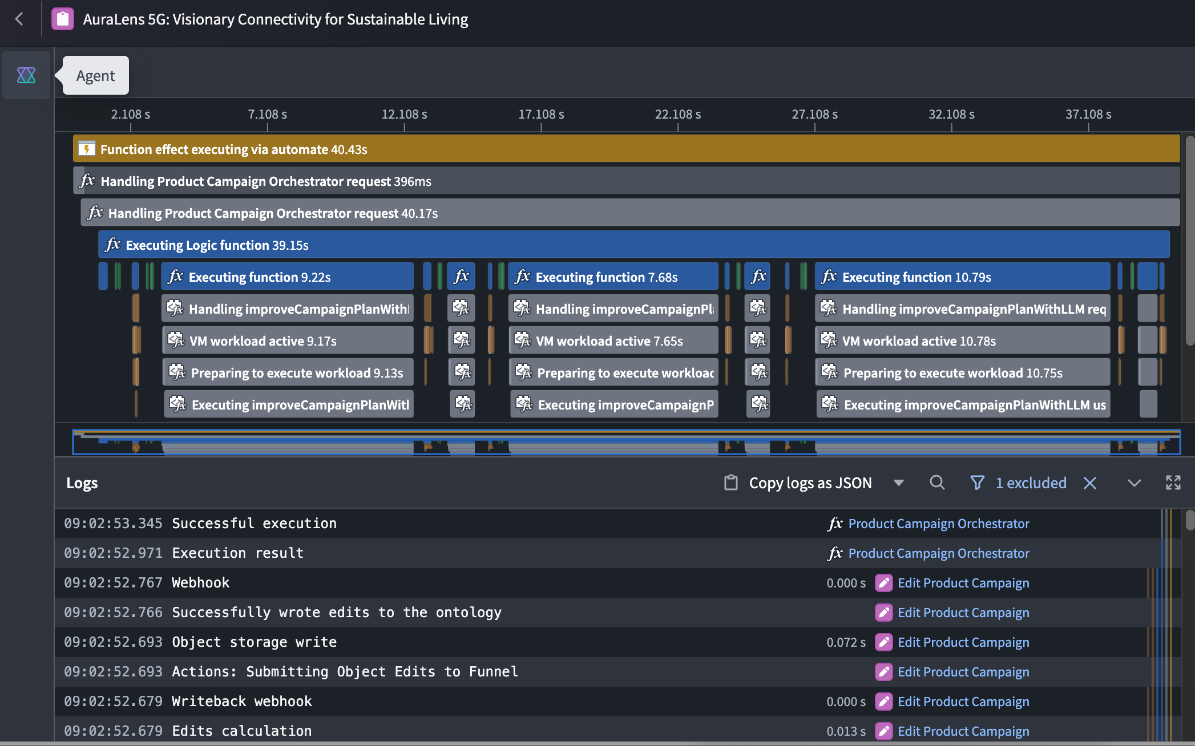The height and width of the screenshot is (746, 1195).
Task: Select small fx span after Executing function 9.22s
Action: coord(461,277)
